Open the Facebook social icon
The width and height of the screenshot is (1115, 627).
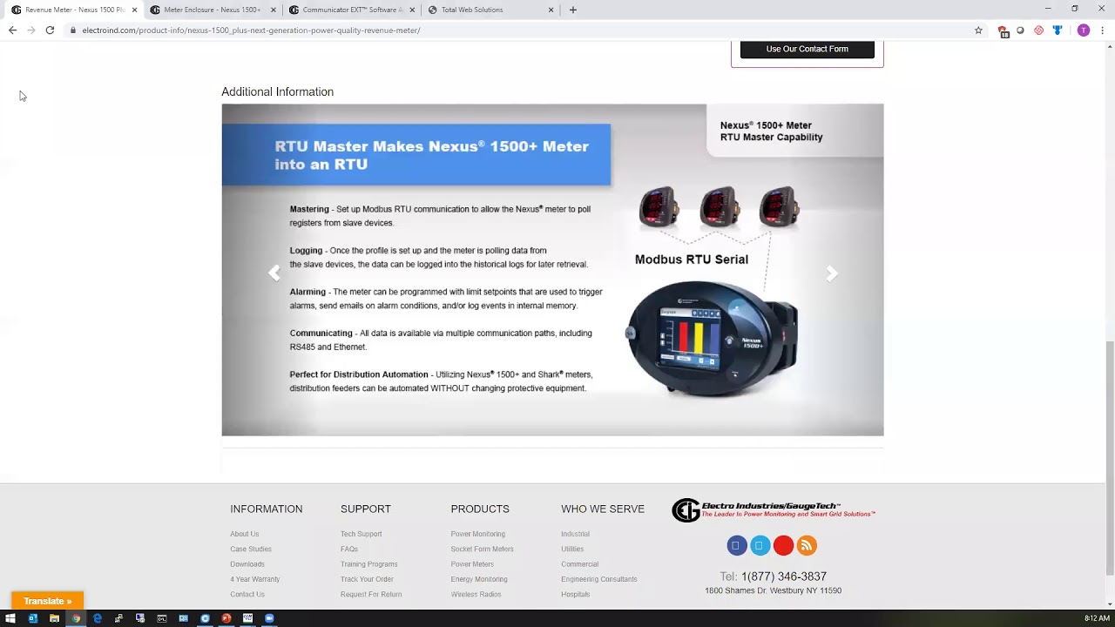point(736,545)
